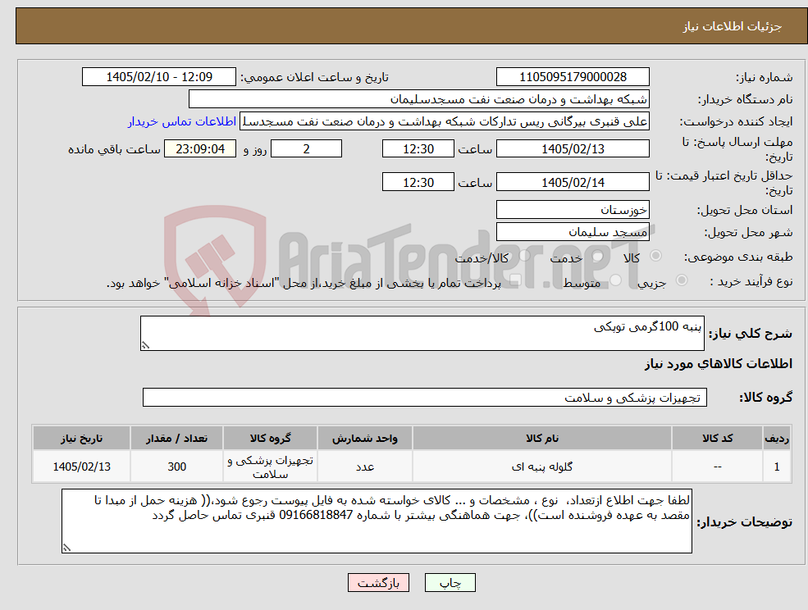Click the جزئیات اطلاعات نیاز header title
The height and width of the screenshot is (610, 808).
[x=733, y=26]
